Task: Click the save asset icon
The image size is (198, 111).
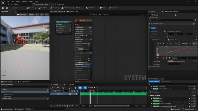Action: 3,8
